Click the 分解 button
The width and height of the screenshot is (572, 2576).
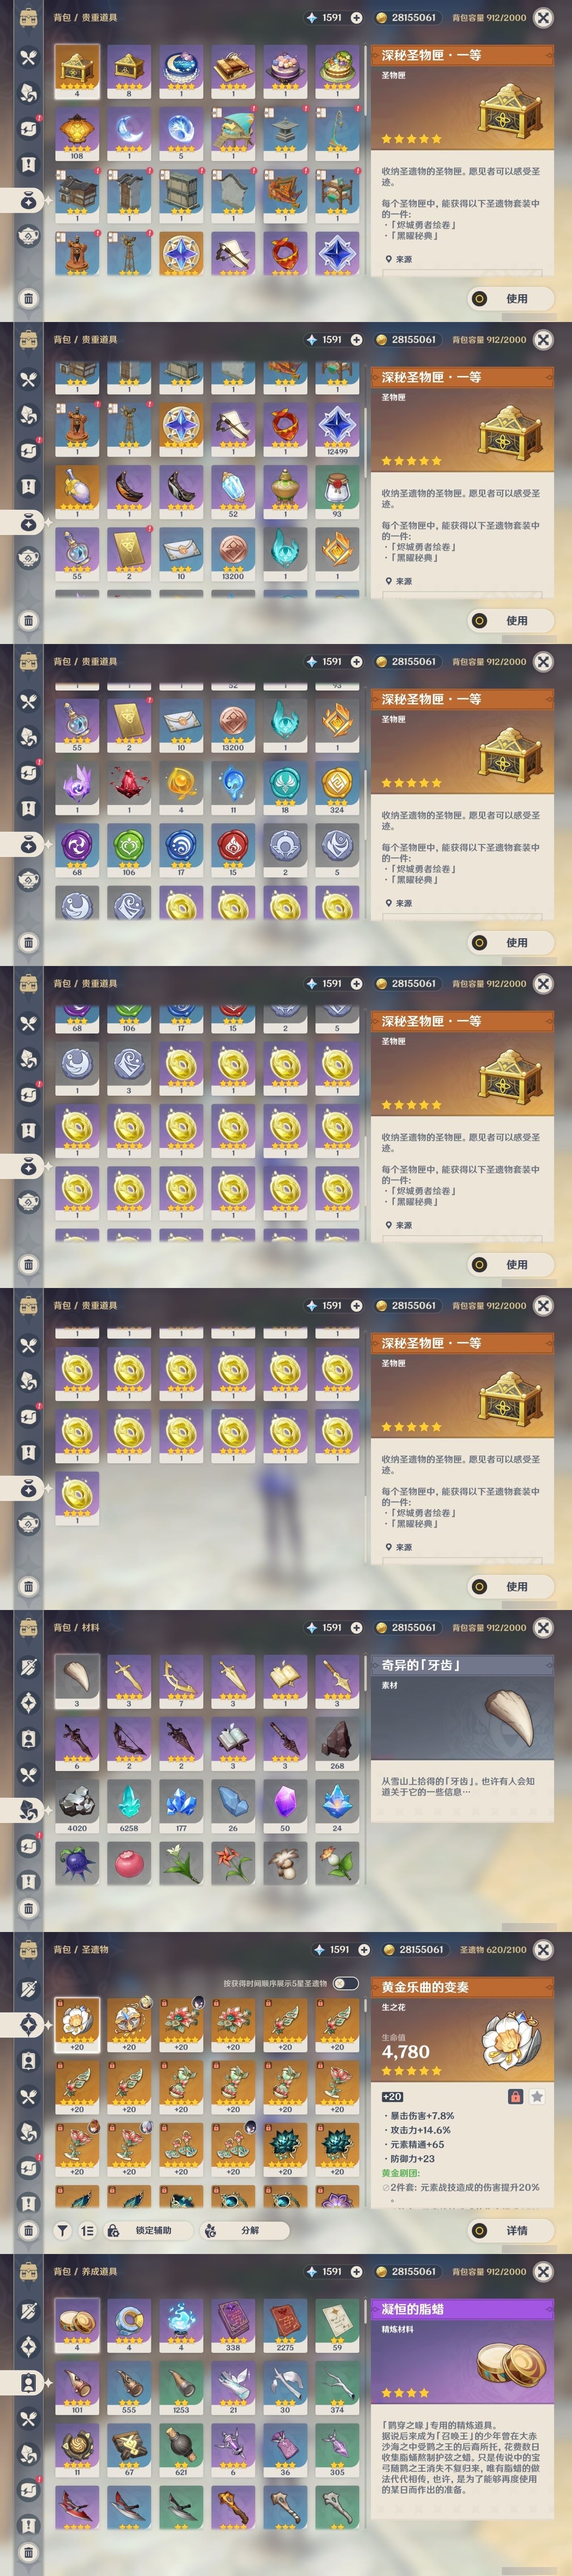click(x=244, y=2230)
